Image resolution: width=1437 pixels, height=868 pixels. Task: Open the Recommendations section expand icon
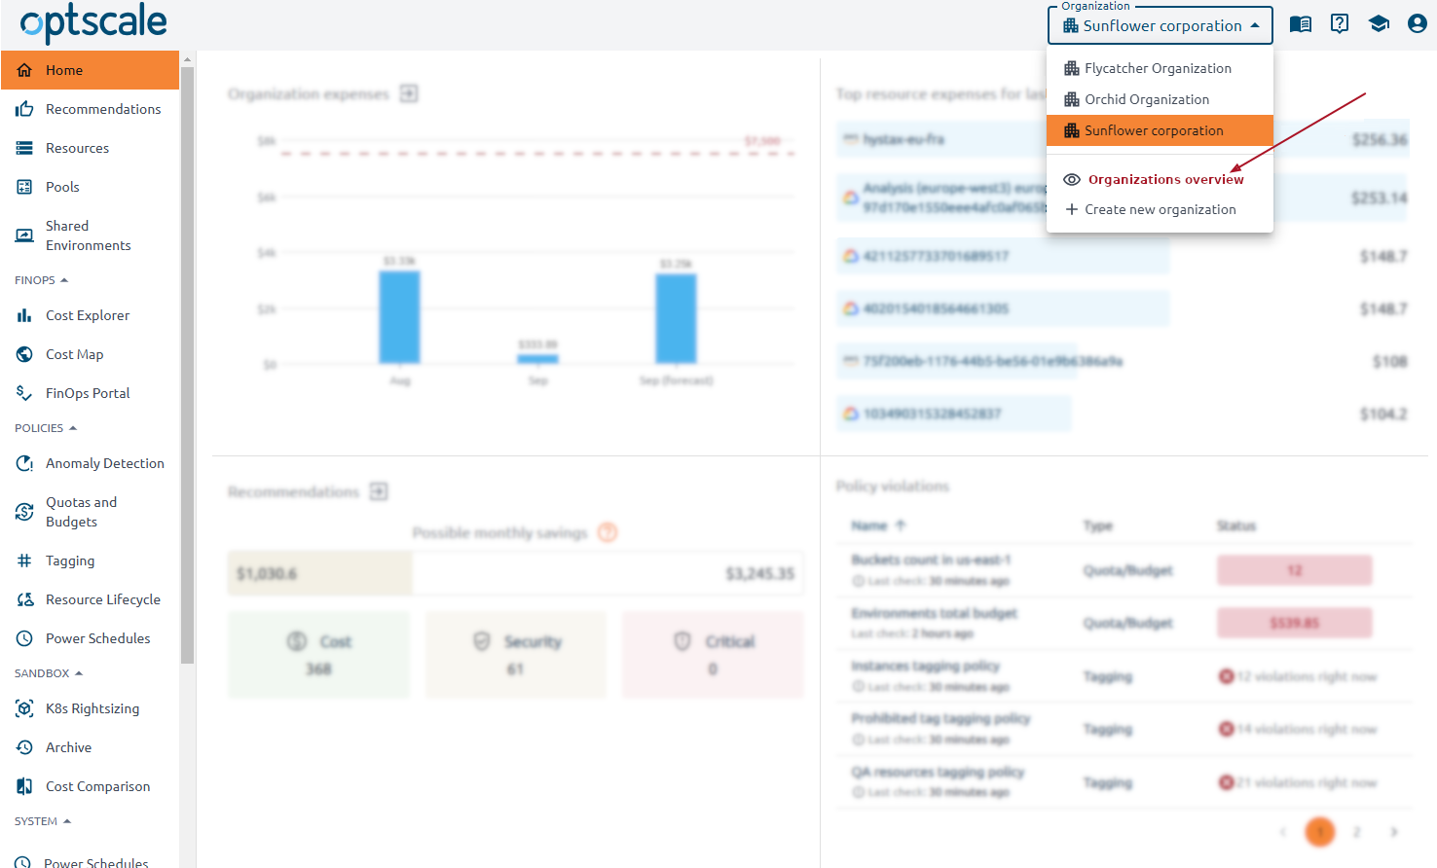(x=379, y=491)
